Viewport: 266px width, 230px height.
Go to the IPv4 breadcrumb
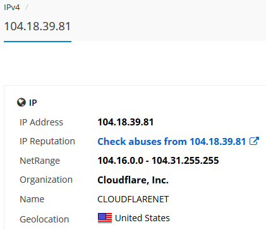coord(12,8)
